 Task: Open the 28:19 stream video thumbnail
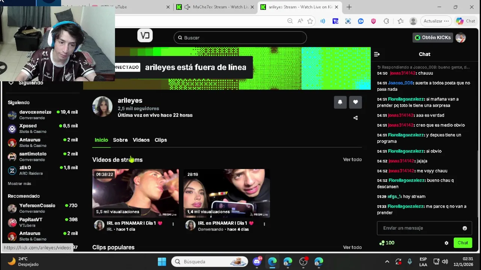[x=227, y=193]
